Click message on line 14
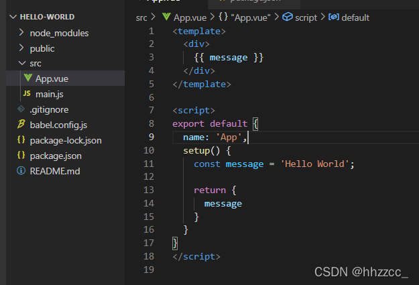 point(223,204)
